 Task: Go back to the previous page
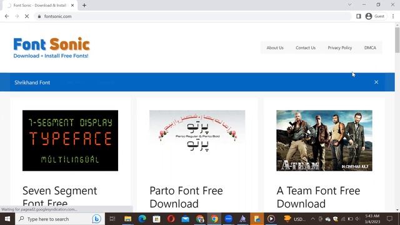7,16
